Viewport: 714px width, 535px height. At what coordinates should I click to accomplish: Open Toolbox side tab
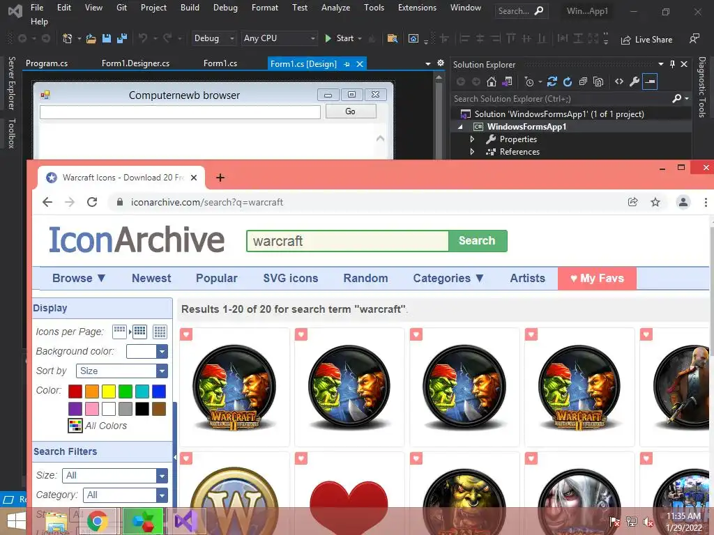pyautogui.click(x=12, y=133)
